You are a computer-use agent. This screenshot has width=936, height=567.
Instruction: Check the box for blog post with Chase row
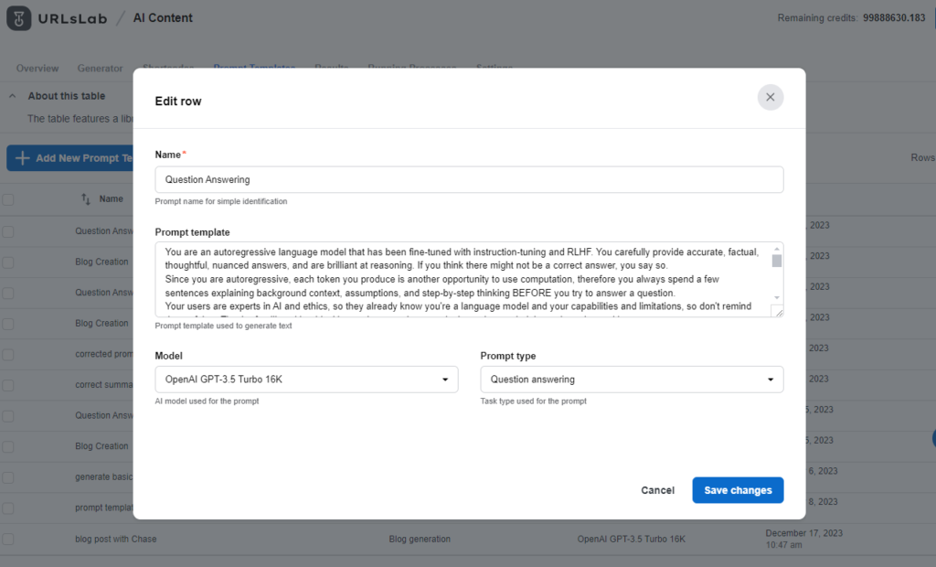click(7, 539)
